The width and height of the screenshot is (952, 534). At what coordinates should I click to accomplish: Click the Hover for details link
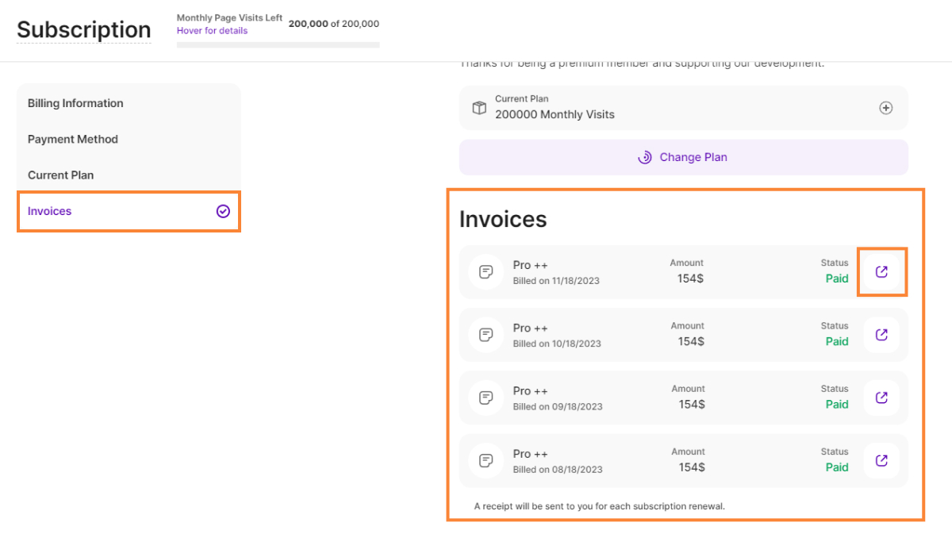coord(212,31)
